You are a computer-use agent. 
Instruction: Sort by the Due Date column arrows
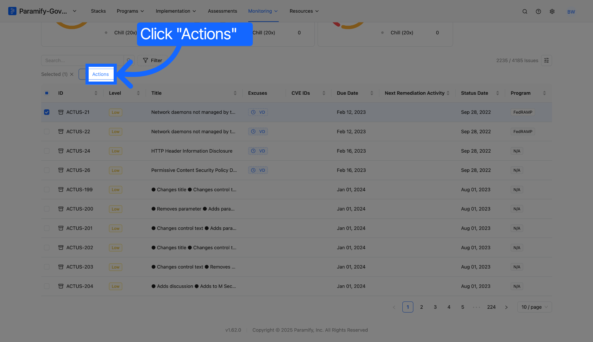pyautogui.click(x=372, y=93)
